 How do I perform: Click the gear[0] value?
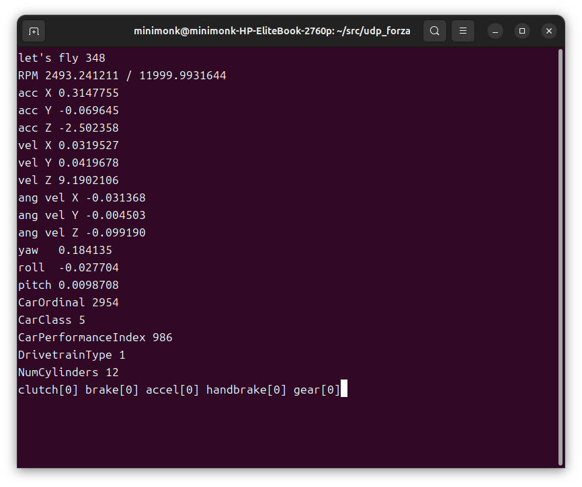pyautogui.click(x=317, y=390)
